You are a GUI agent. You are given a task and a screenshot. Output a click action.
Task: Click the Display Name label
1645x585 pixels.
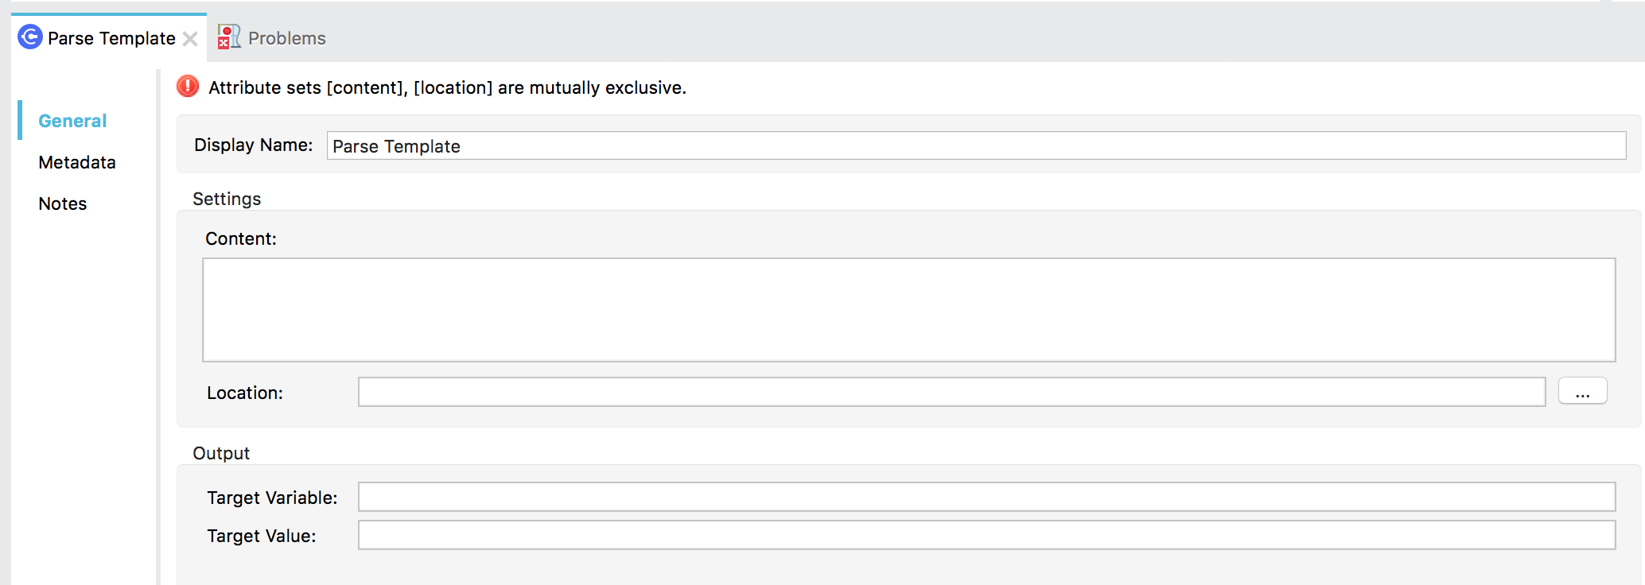252,145
